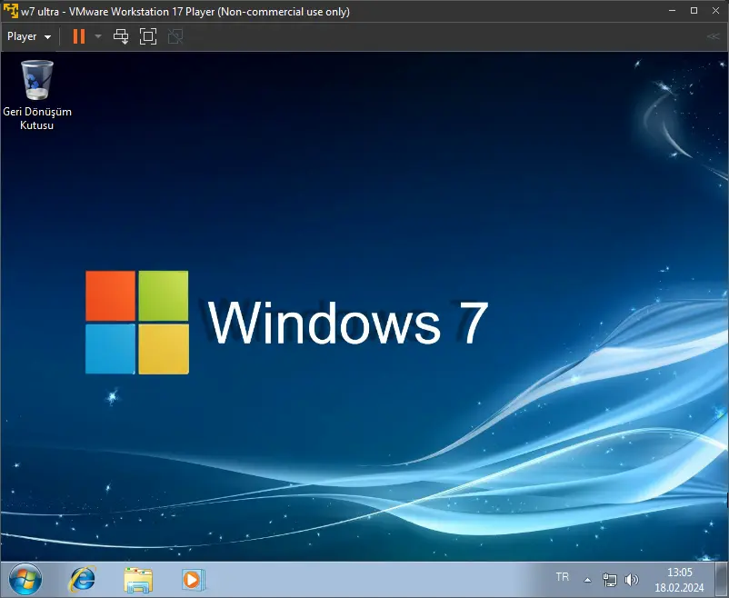Viewport: 729px width, 598px height.
Task: Send Ctrl+Alt+Del to the virtual machine
Action: coord(121,36)
